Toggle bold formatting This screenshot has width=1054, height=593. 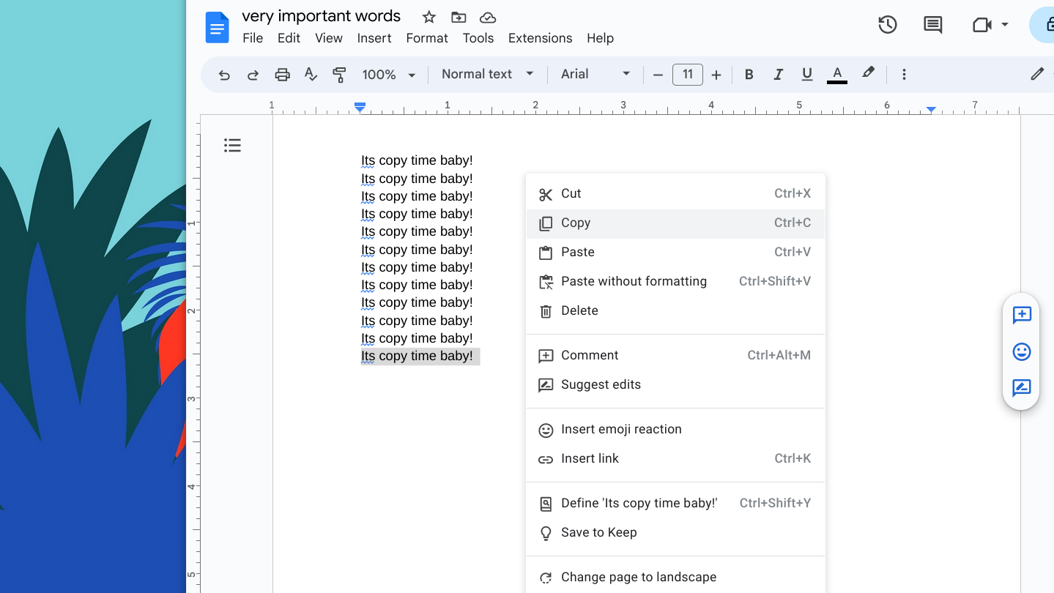click(x=749, y=75)
